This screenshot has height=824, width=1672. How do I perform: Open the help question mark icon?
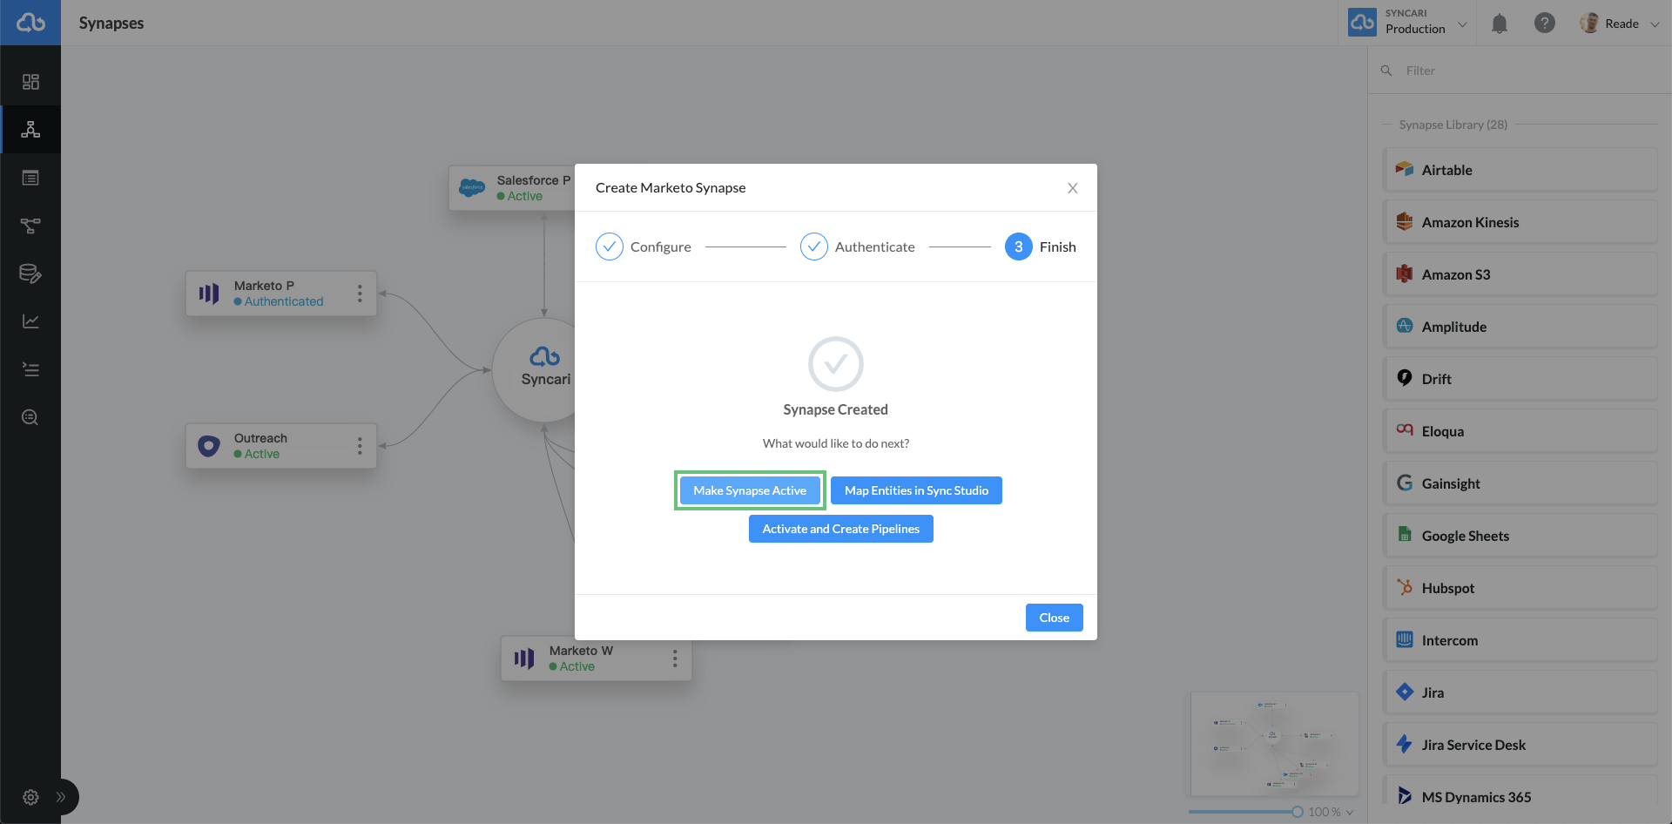tap(1545, 24)
